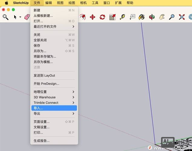Open the 视图 menu

(60, 3)
